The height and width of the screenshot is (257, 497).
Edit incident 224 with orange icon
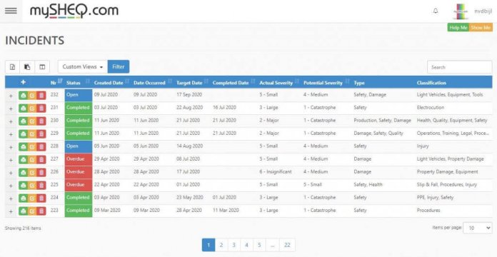(32, 198)
